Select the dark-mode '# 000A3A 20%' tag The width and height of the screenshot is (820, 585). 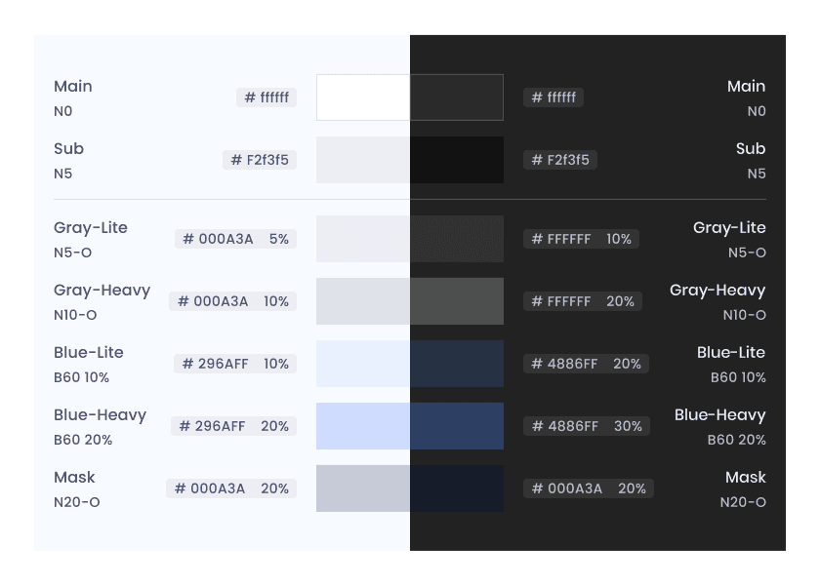[x=589, y=488]
